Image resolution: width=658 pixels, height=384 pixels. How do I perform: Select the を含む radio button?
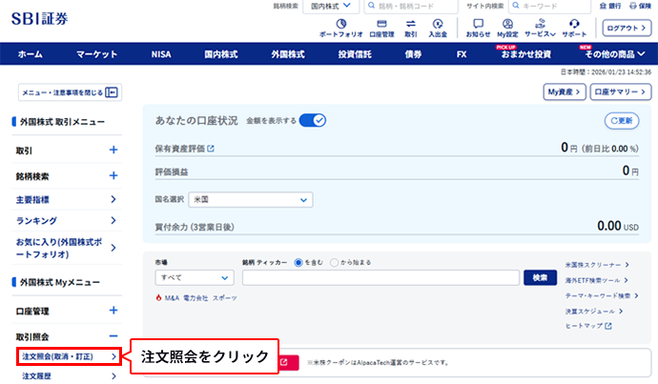click(x=298, y=262)
